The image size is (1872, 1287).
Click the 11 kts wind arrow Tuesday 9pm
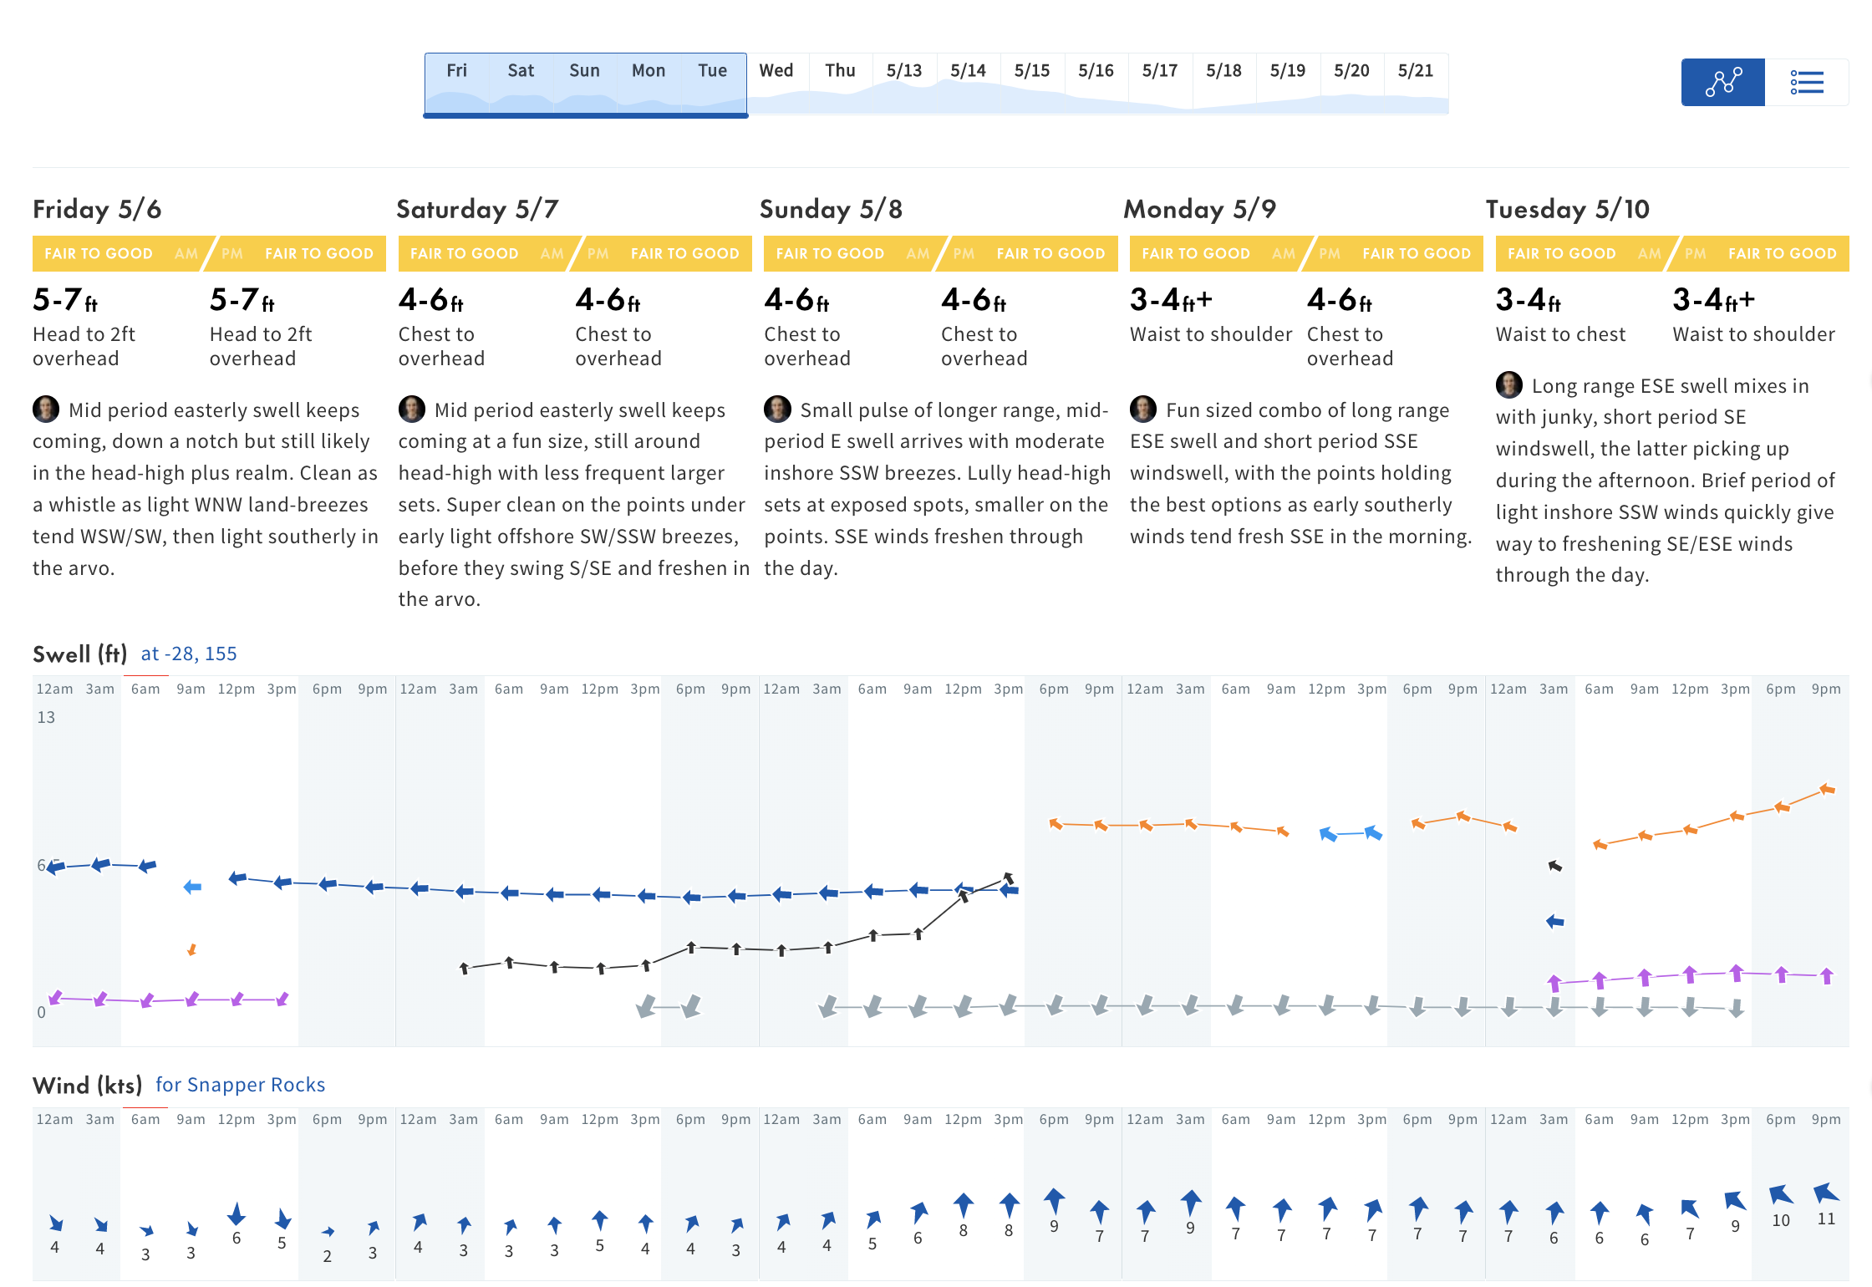click(x=1827, y=1193)
